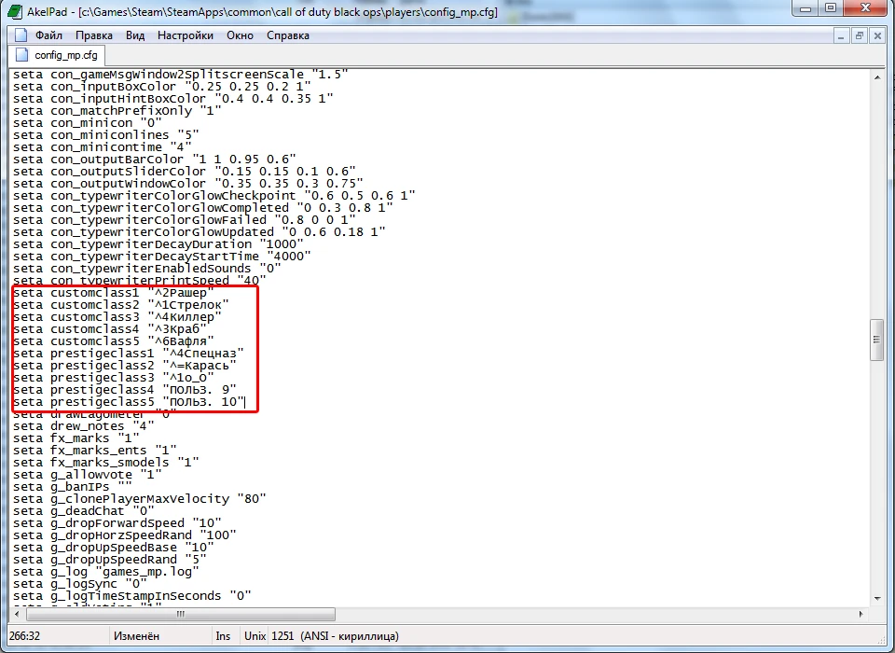
Task: Click Ins insert mode indicator
Action: [223, 636]
